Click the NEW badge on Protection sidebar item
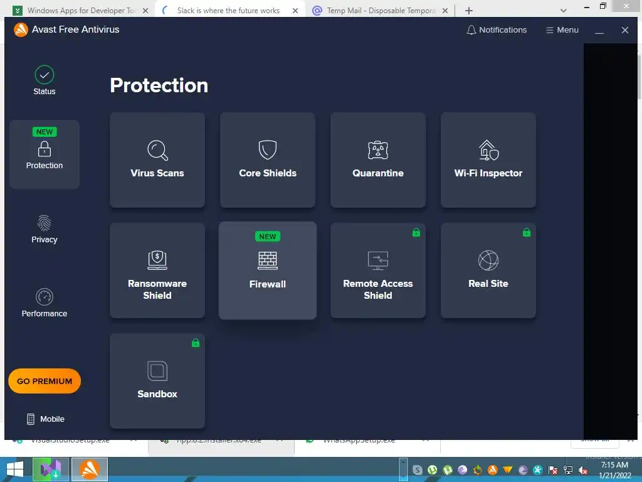This screenshot has width=642, height=482. [x=45, y=132]
